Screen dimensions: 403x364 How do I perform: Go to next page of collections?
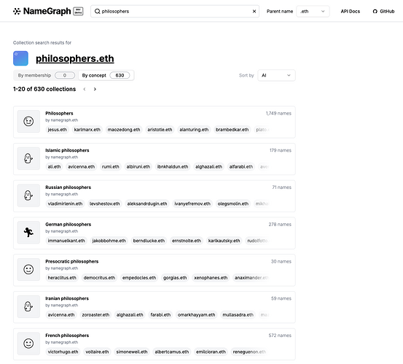click(95, 89)
